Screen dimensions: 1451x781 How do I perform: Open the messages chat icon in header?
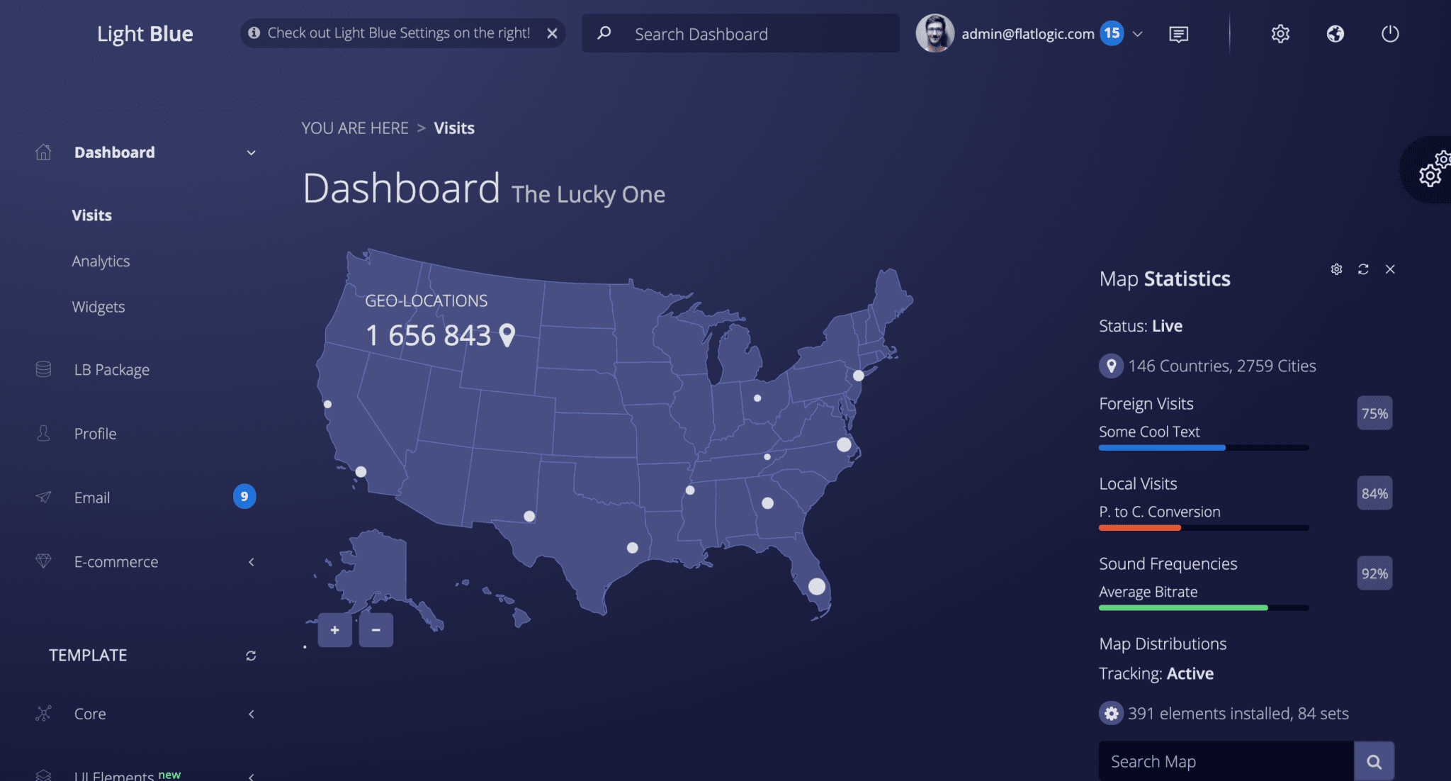pyautogui.click(x=1178, y=34)
